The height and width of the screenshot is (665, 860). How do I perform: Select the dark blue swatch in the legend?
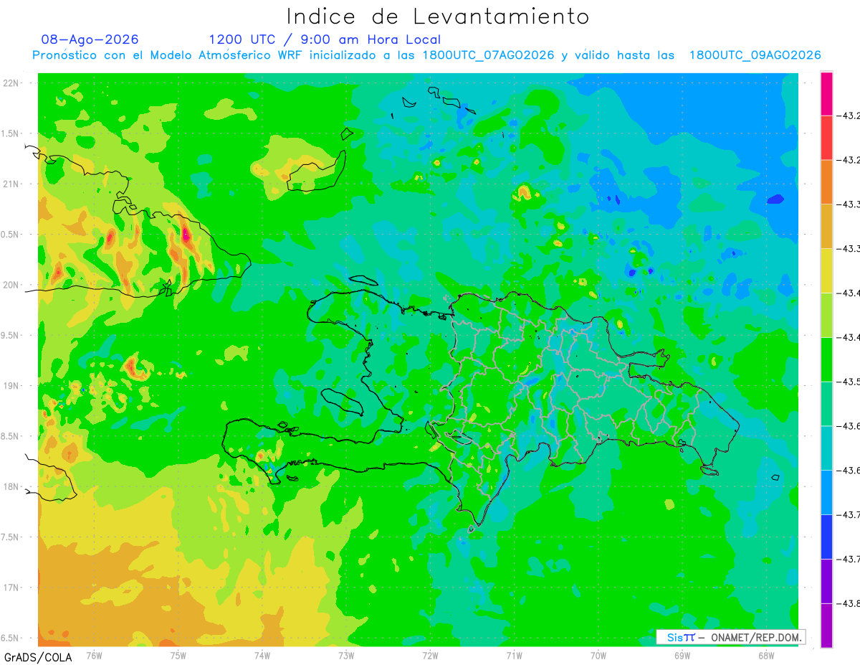tap(826, 537)
